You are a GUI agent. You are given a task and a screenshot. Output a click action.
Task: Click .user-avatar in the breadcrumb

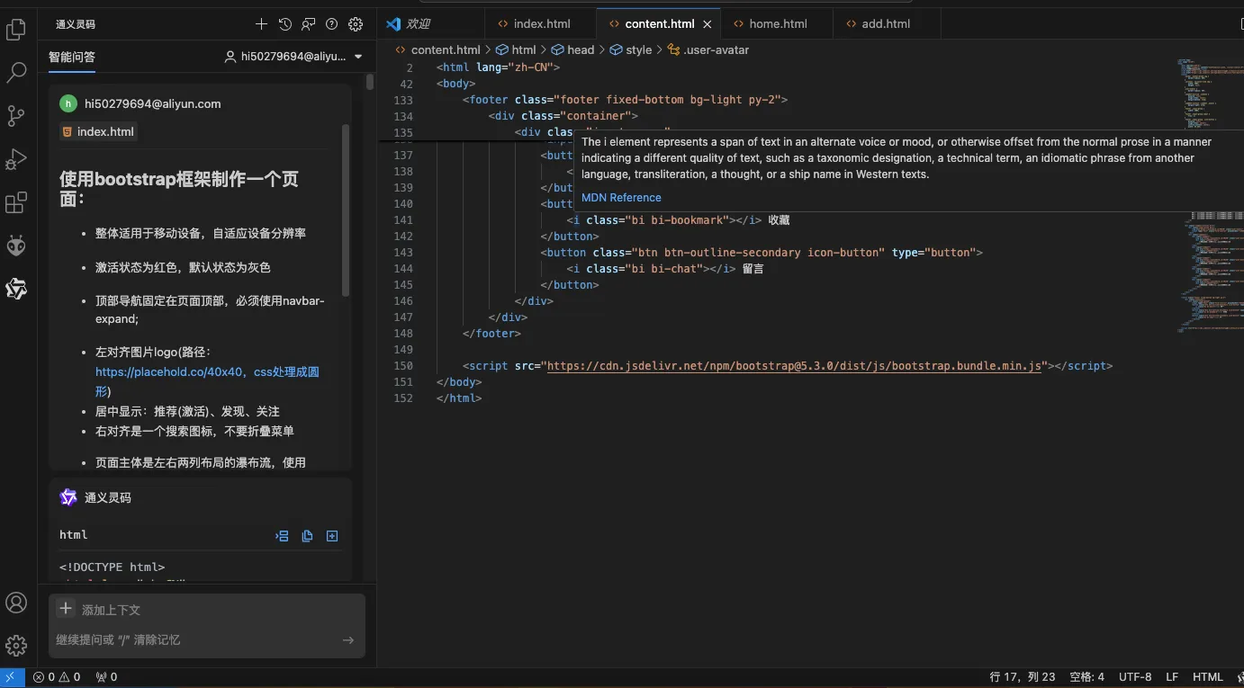(x=716, y=49)
